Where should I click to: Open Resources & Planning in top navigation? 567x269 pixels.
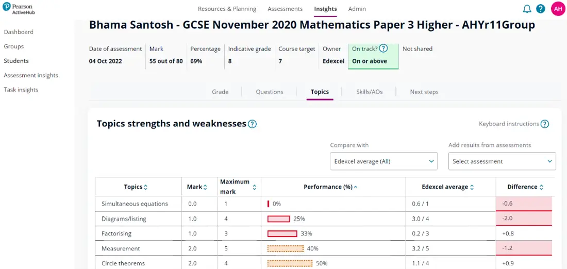tap(227, 9)
